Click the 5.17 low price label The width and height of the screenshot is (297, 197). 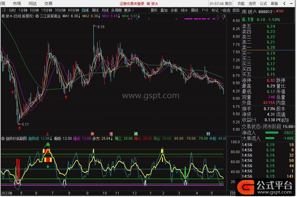coord(25,125)
